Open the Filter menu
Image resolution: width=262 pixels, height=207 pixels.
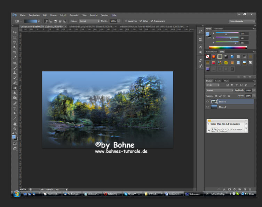coord(84,15)
